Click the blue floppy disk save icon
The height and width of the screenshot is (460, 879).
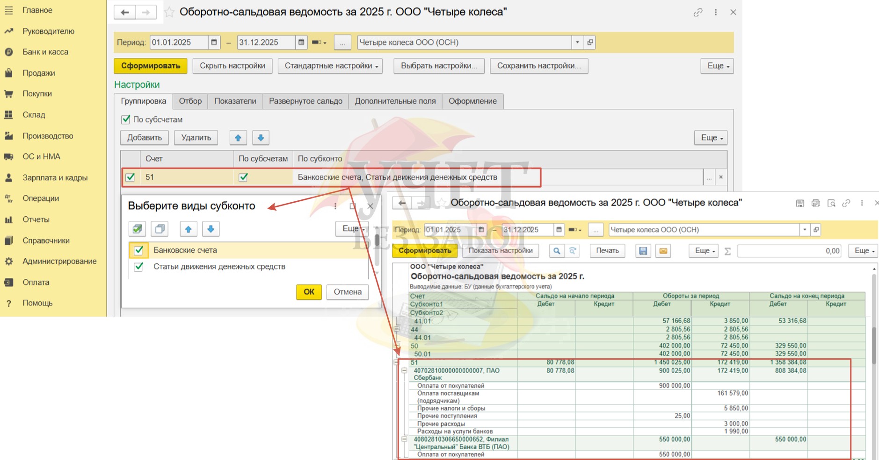pyautogui.click(x=643, y=251)
